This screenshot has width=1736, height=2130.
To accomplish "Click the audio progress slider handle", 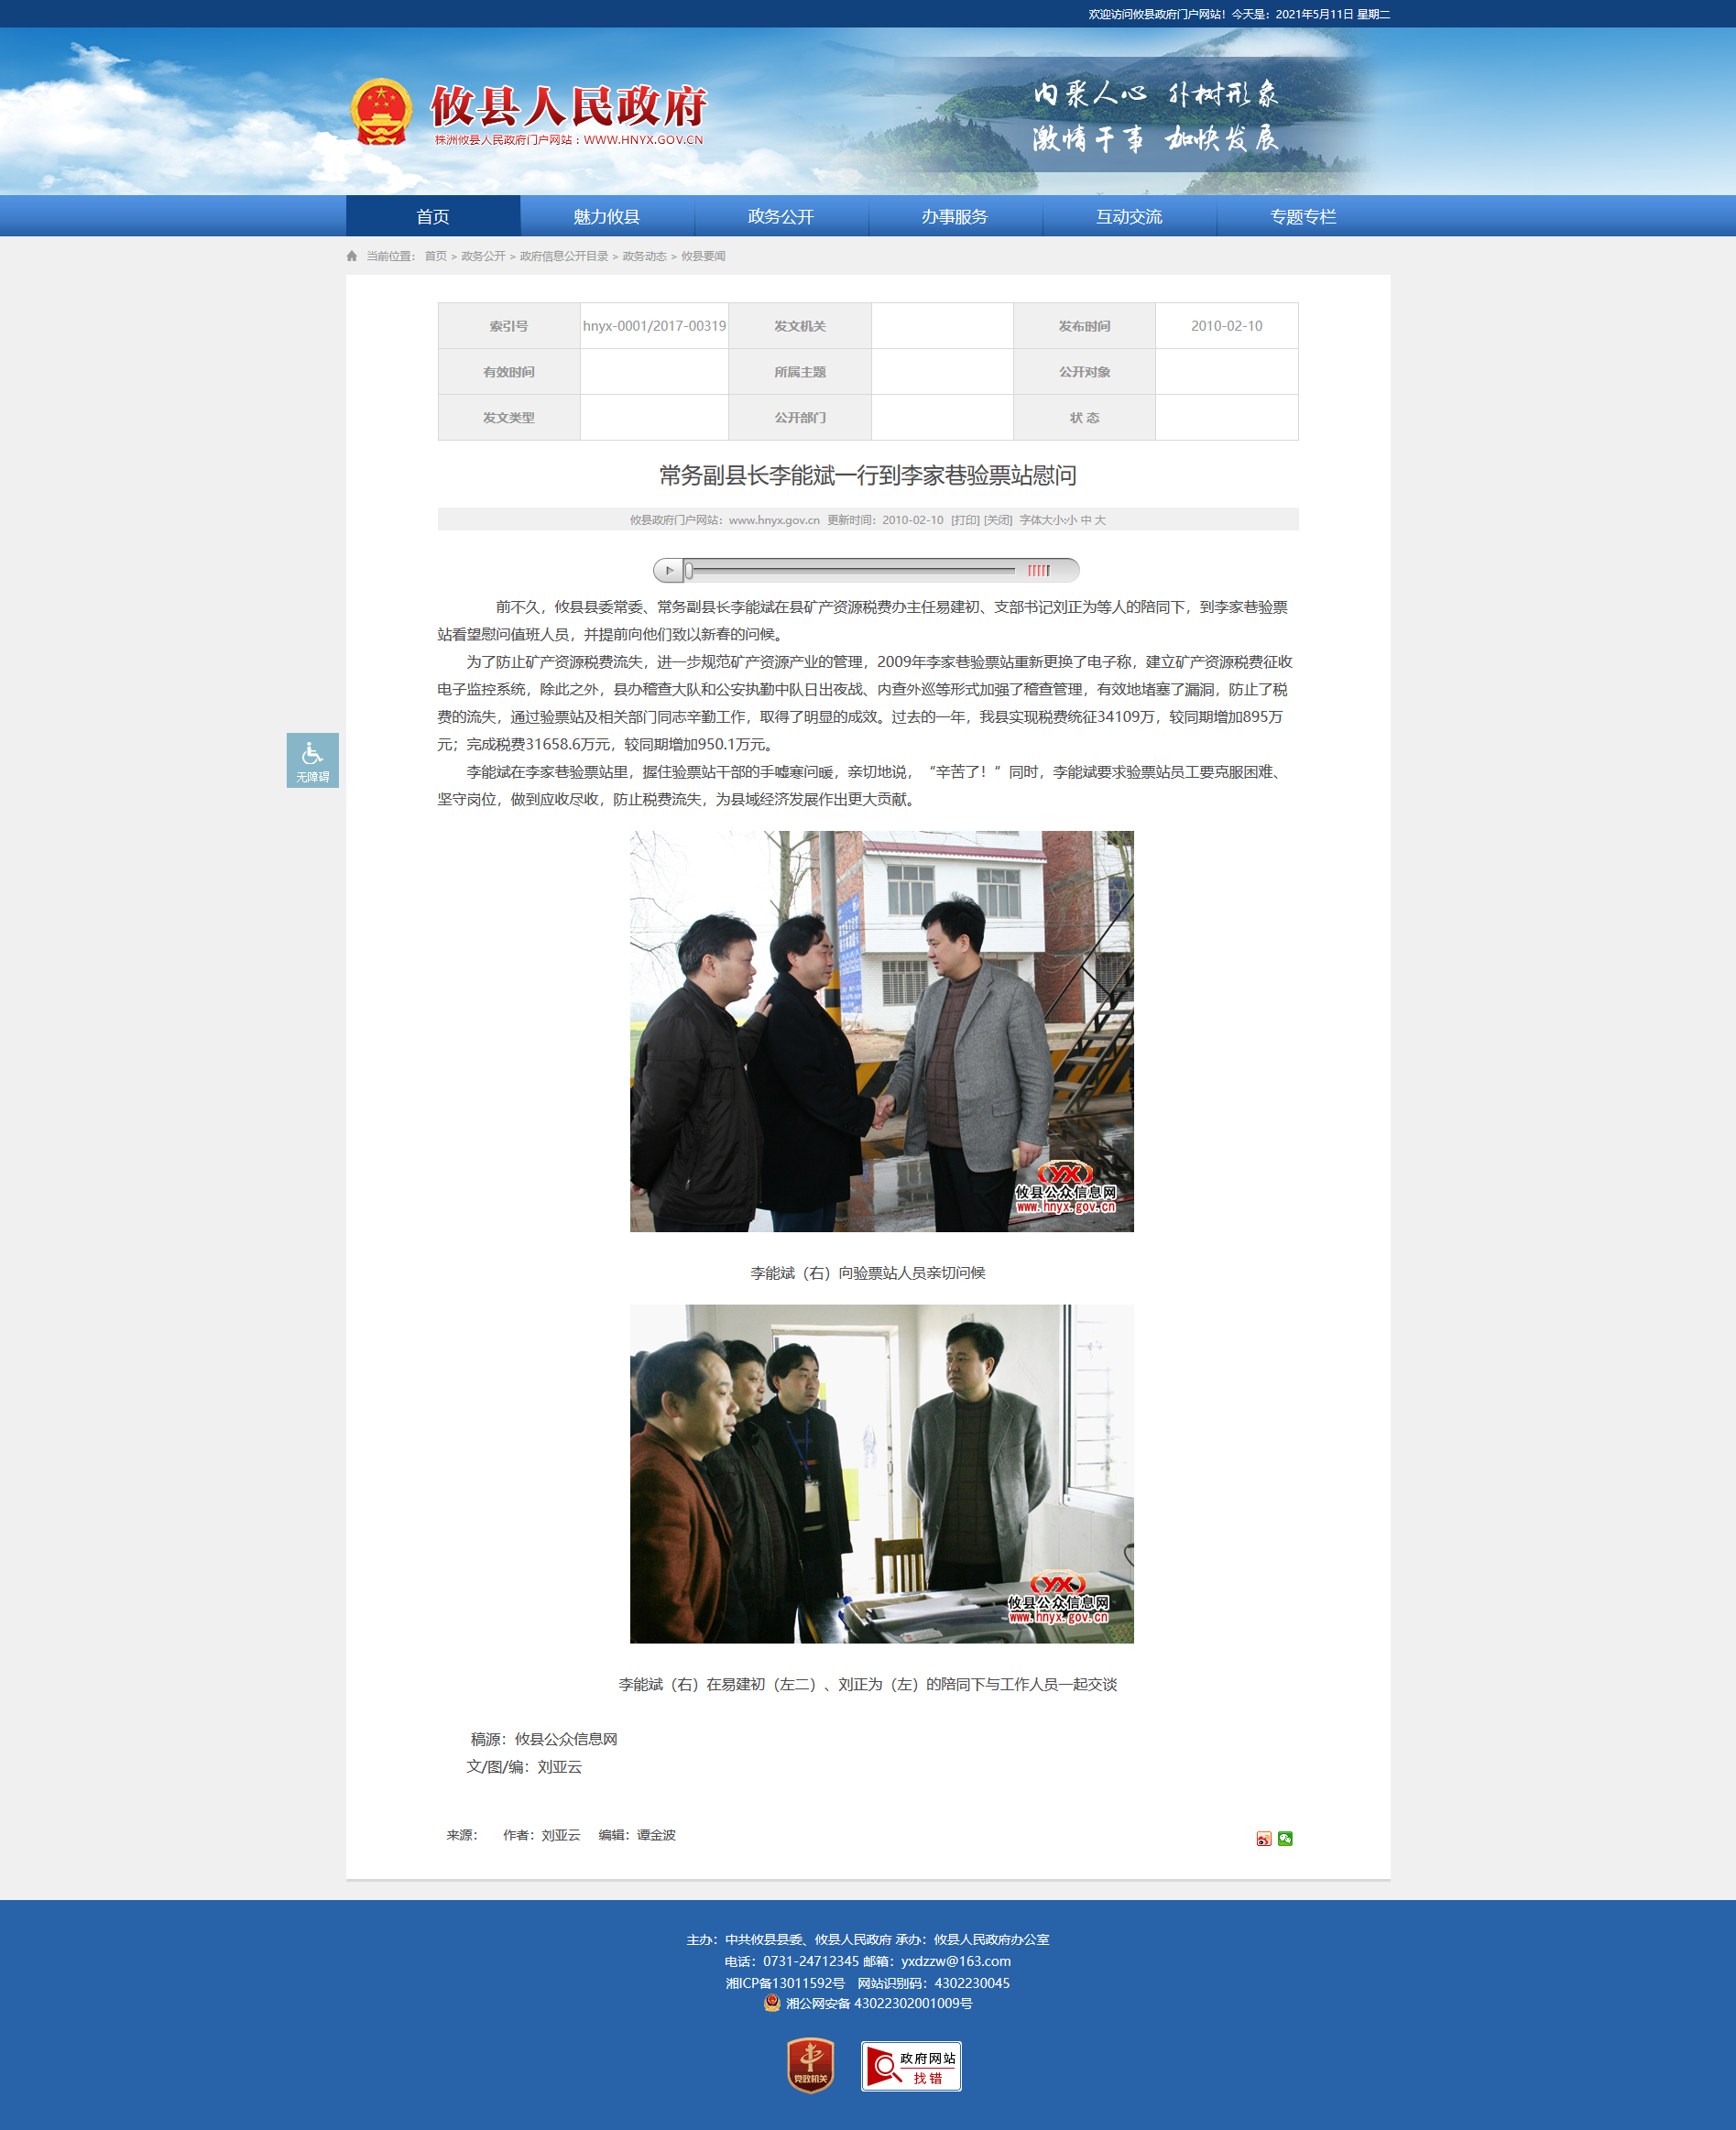I will [689, 570].
